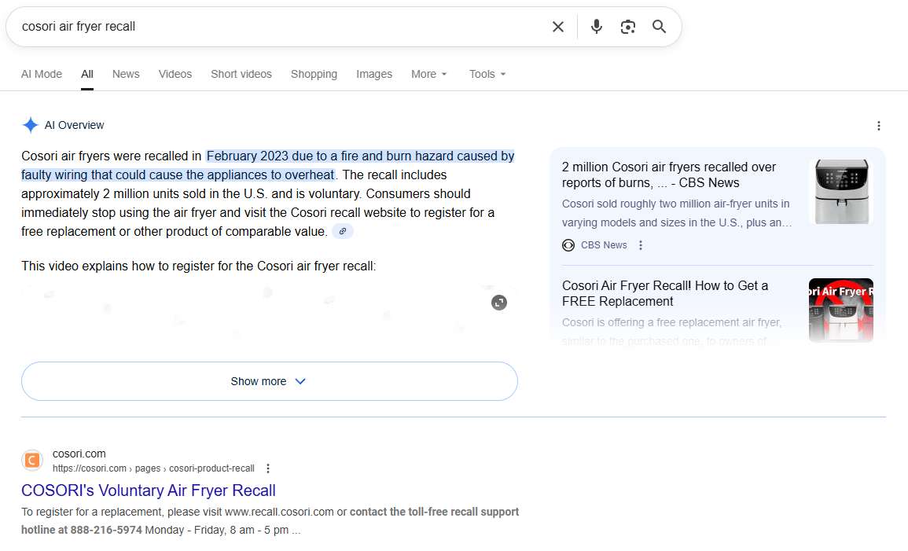Click the CBS News air fryer thumbnail
Viewport: 908px width, 551px height.
point(841,192)
